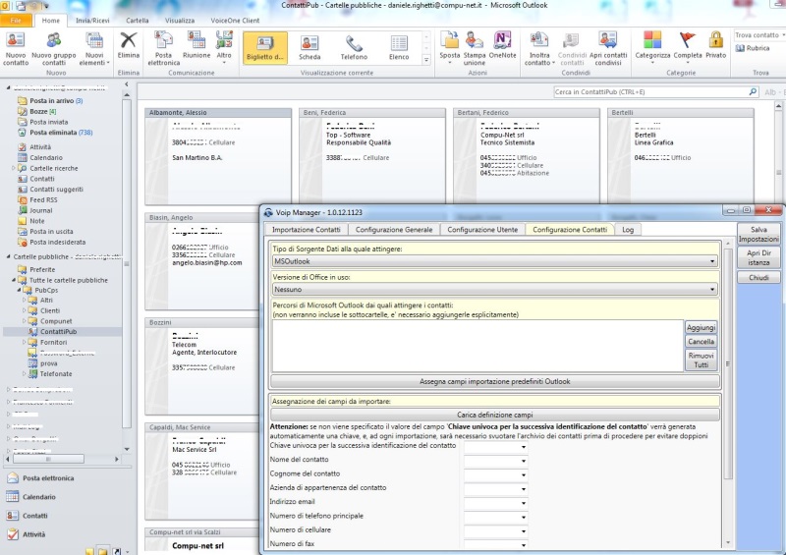Open the Categorizza color categories icon
Viewport: 786px width, 555px height.
(652, 41)
